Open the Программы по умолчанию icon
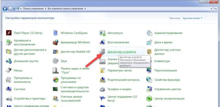Image resolution: width=220 pixels, height=107 pixels. [x=56, y=80]
